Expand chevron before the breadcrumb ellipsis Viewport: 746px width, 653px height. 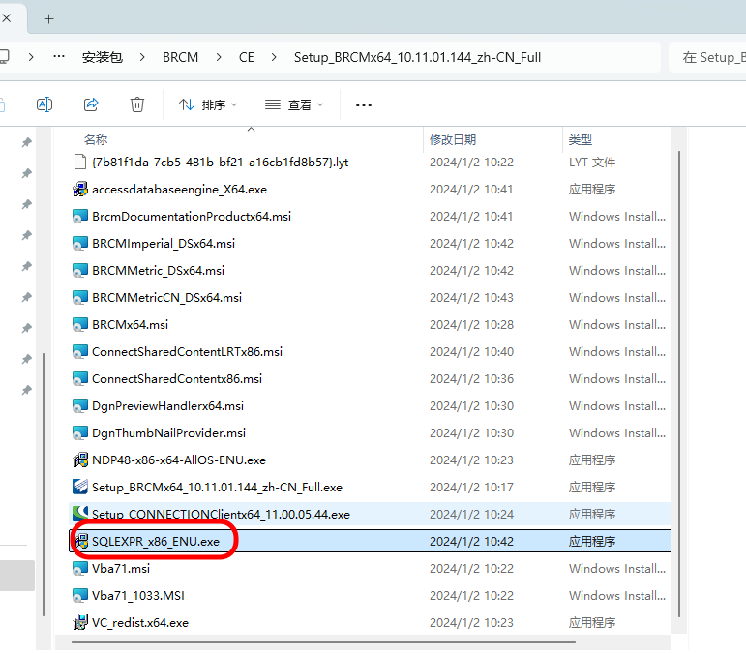click(x=31, y=57)
